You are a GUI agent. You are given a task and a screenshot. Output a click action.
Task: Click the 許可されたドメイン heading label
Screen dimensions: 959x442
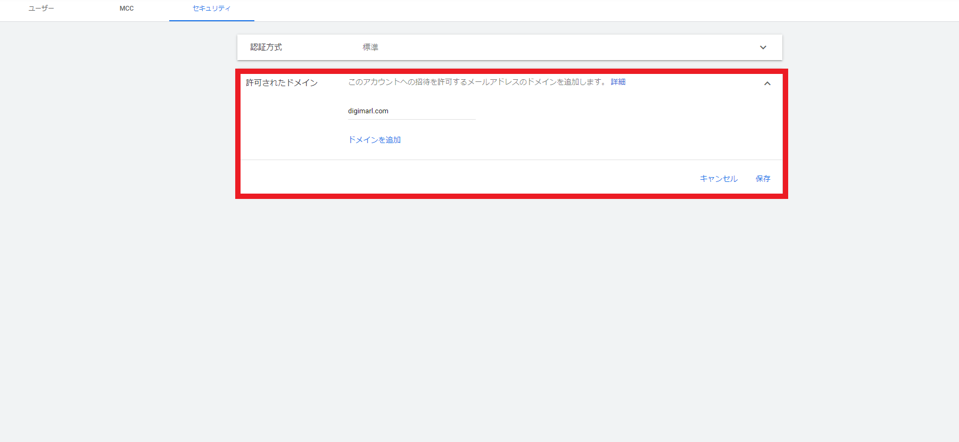point(282,82)
